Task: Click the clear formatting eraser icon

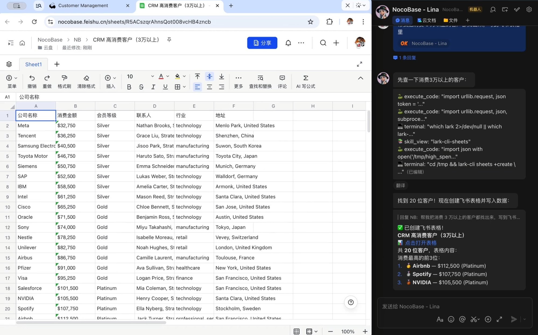Action: 86,78
